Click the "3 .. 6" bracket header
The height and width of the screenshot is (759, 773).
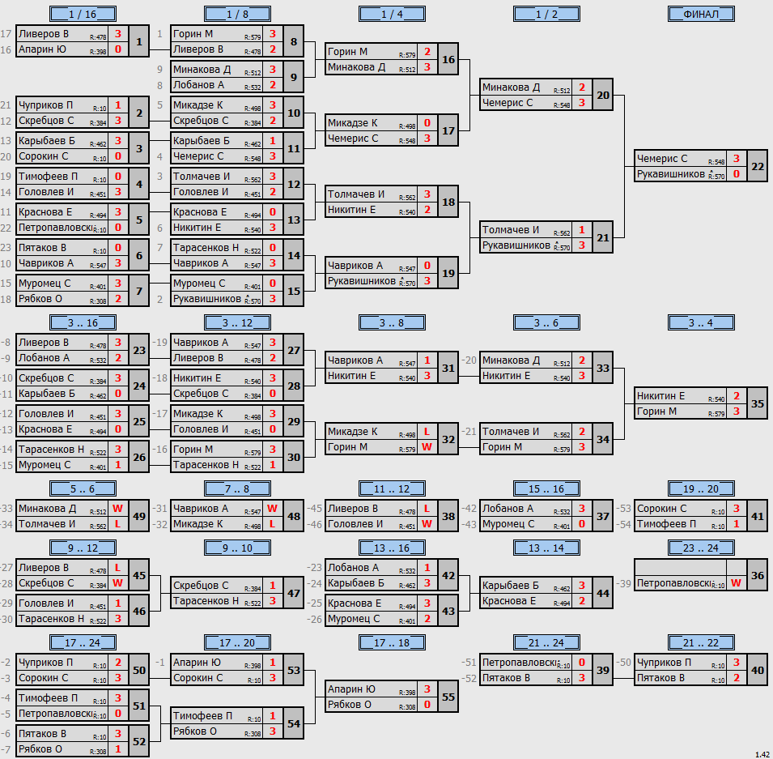pyautogui.click(x=546, y=322)
